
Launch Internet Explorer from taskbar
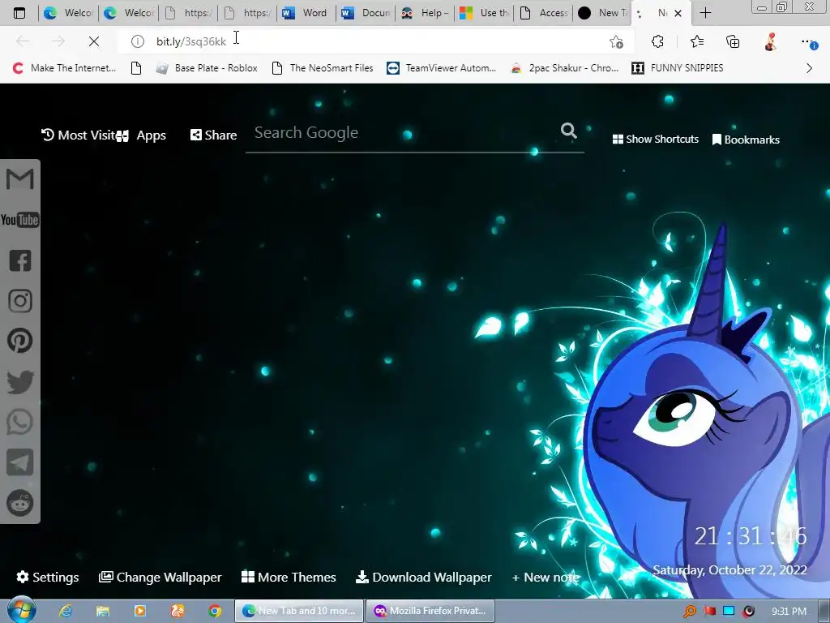click(66, 611)
